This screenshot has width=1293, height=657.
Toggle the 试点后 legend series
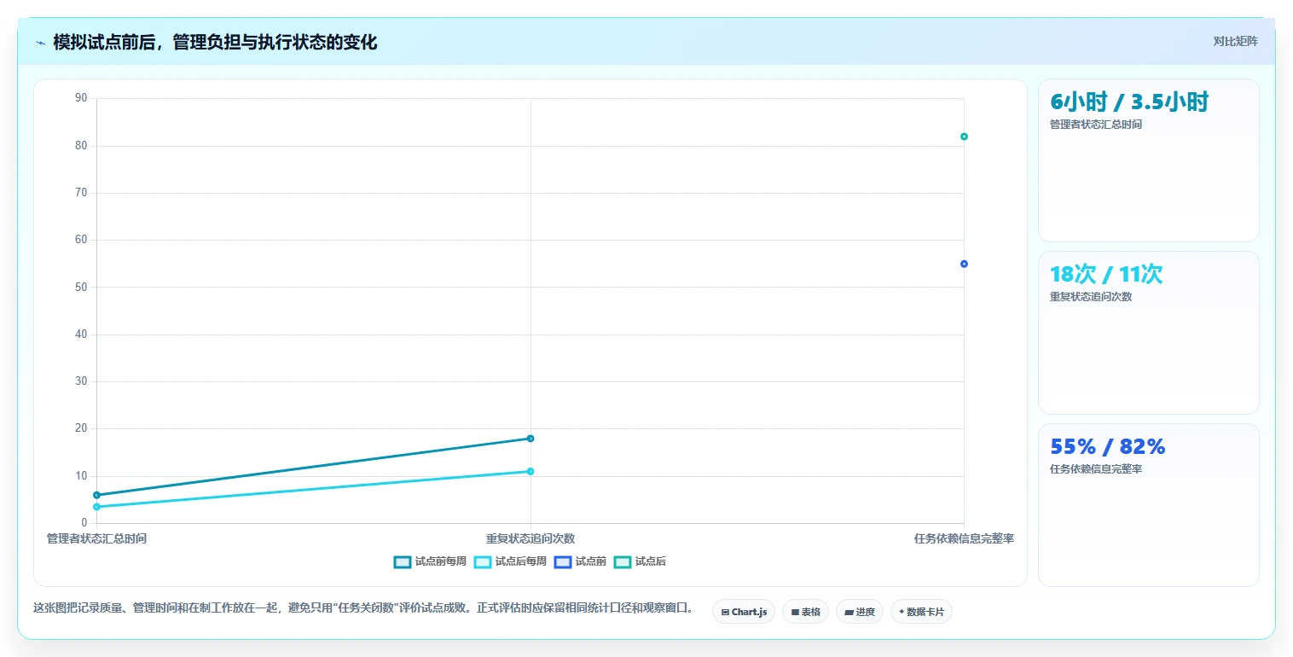click(641, 561)
